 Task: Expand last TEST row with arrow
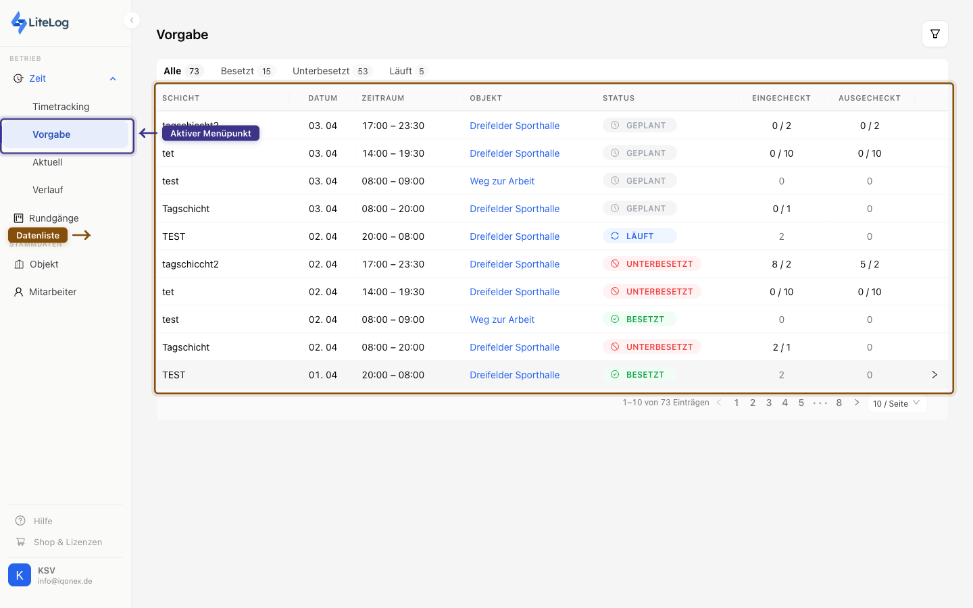tap(934, 375)
